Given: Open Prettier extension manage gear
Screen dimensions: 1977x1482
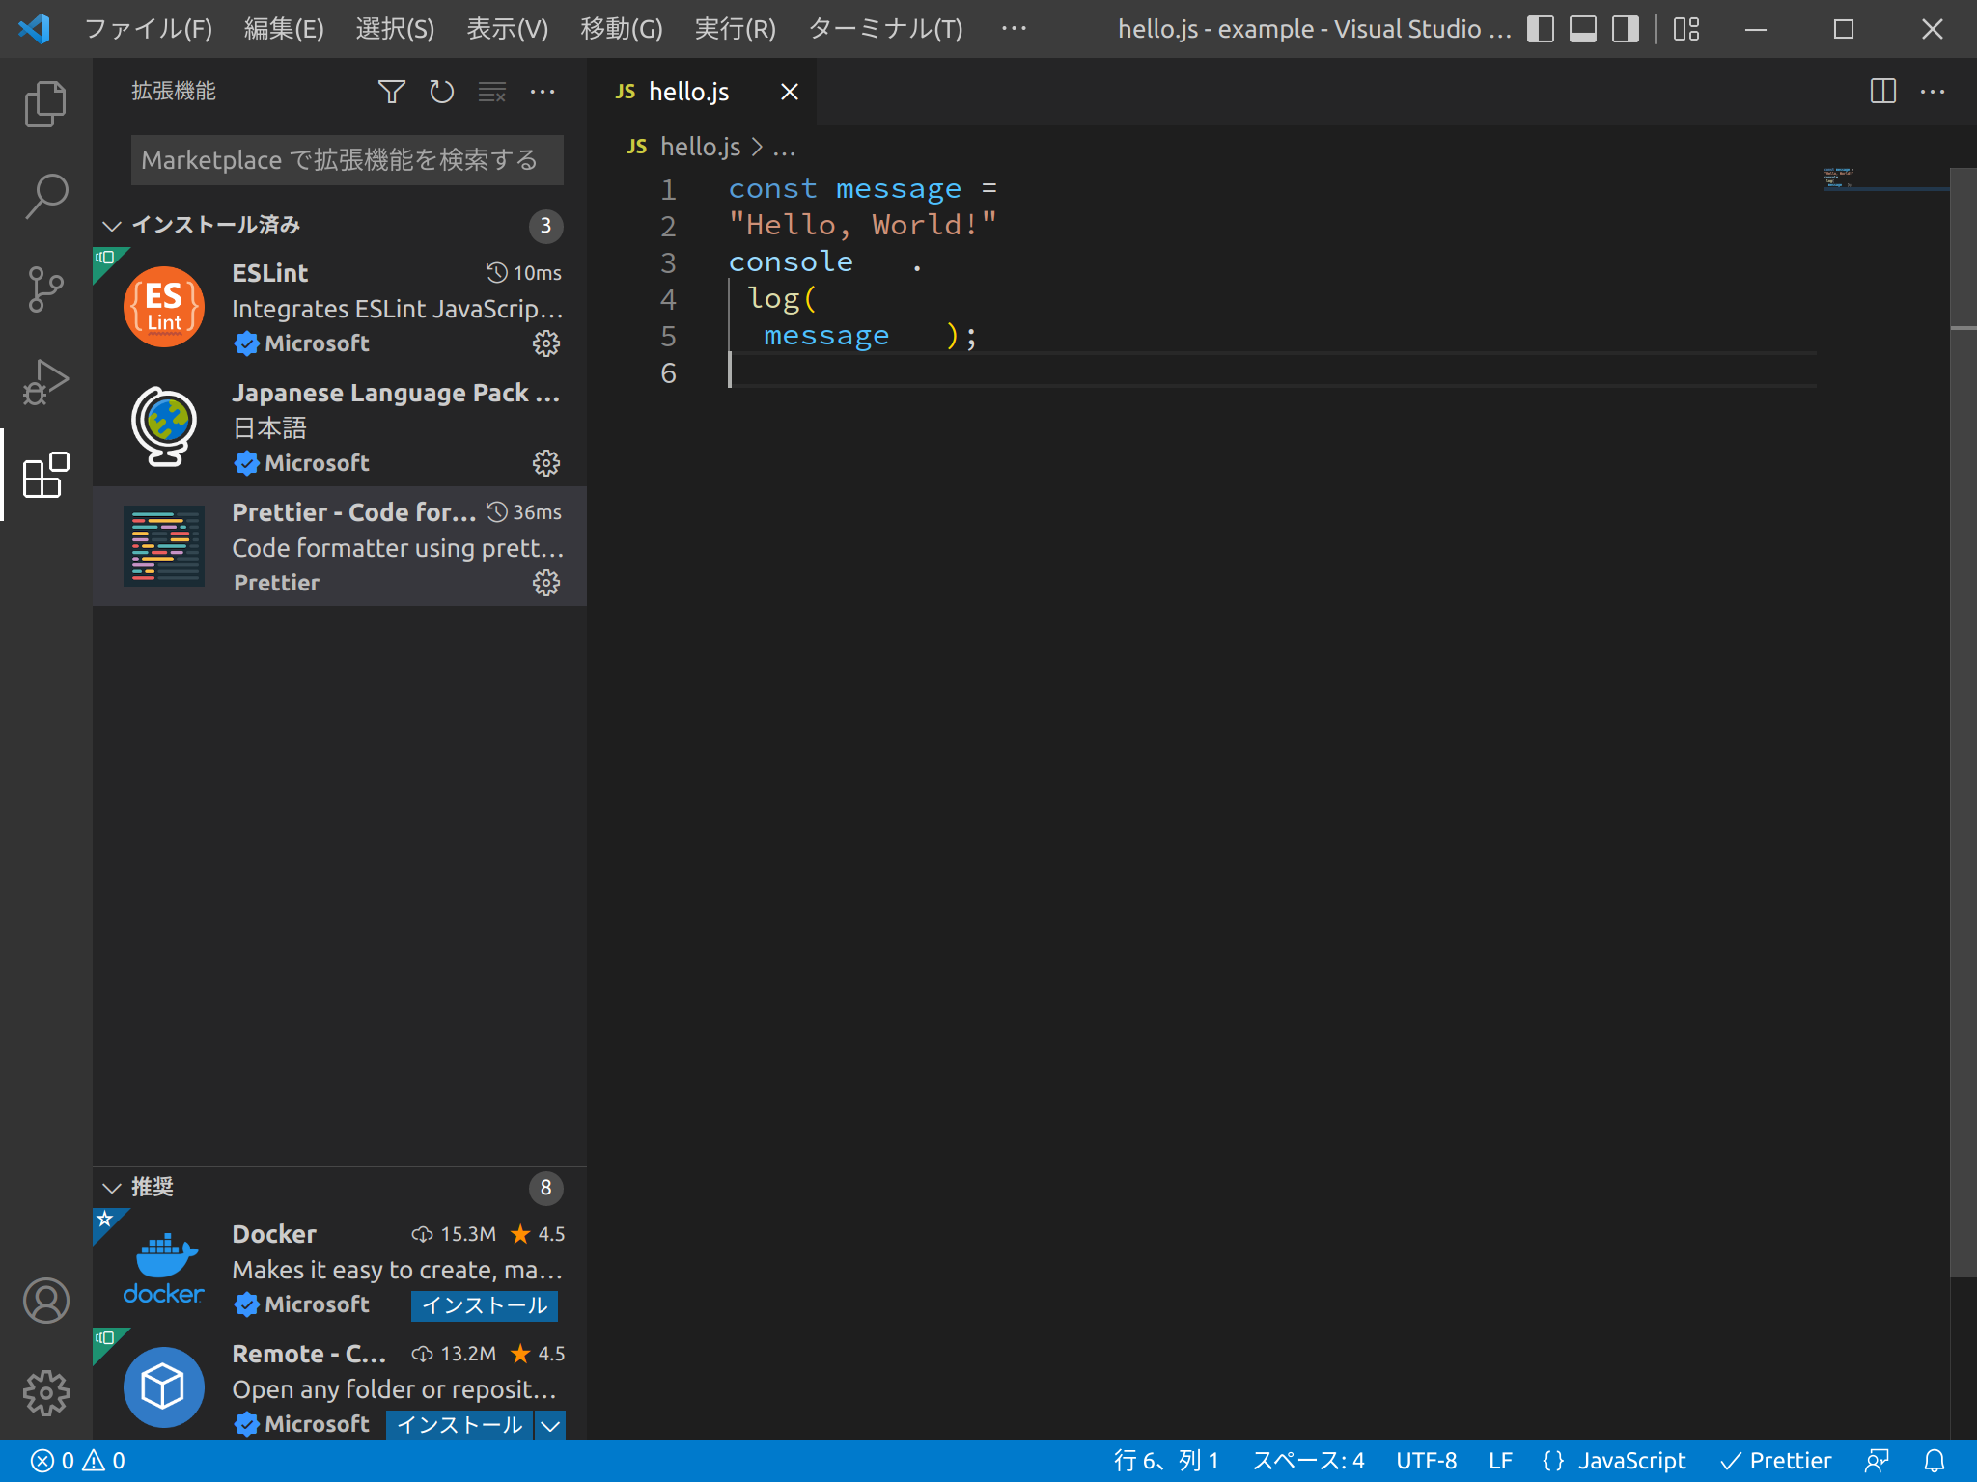Looking at the screenshot, I should pyautogui.click(x=546, y=583).
